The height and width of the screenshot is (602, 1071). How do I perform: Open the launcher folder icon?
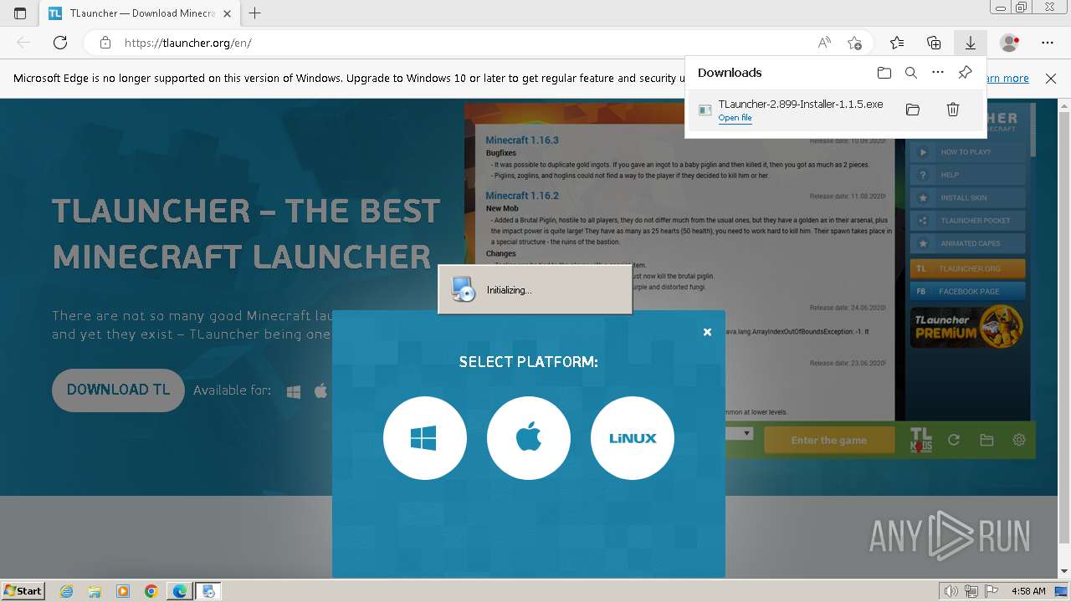(x=986, y=440)
